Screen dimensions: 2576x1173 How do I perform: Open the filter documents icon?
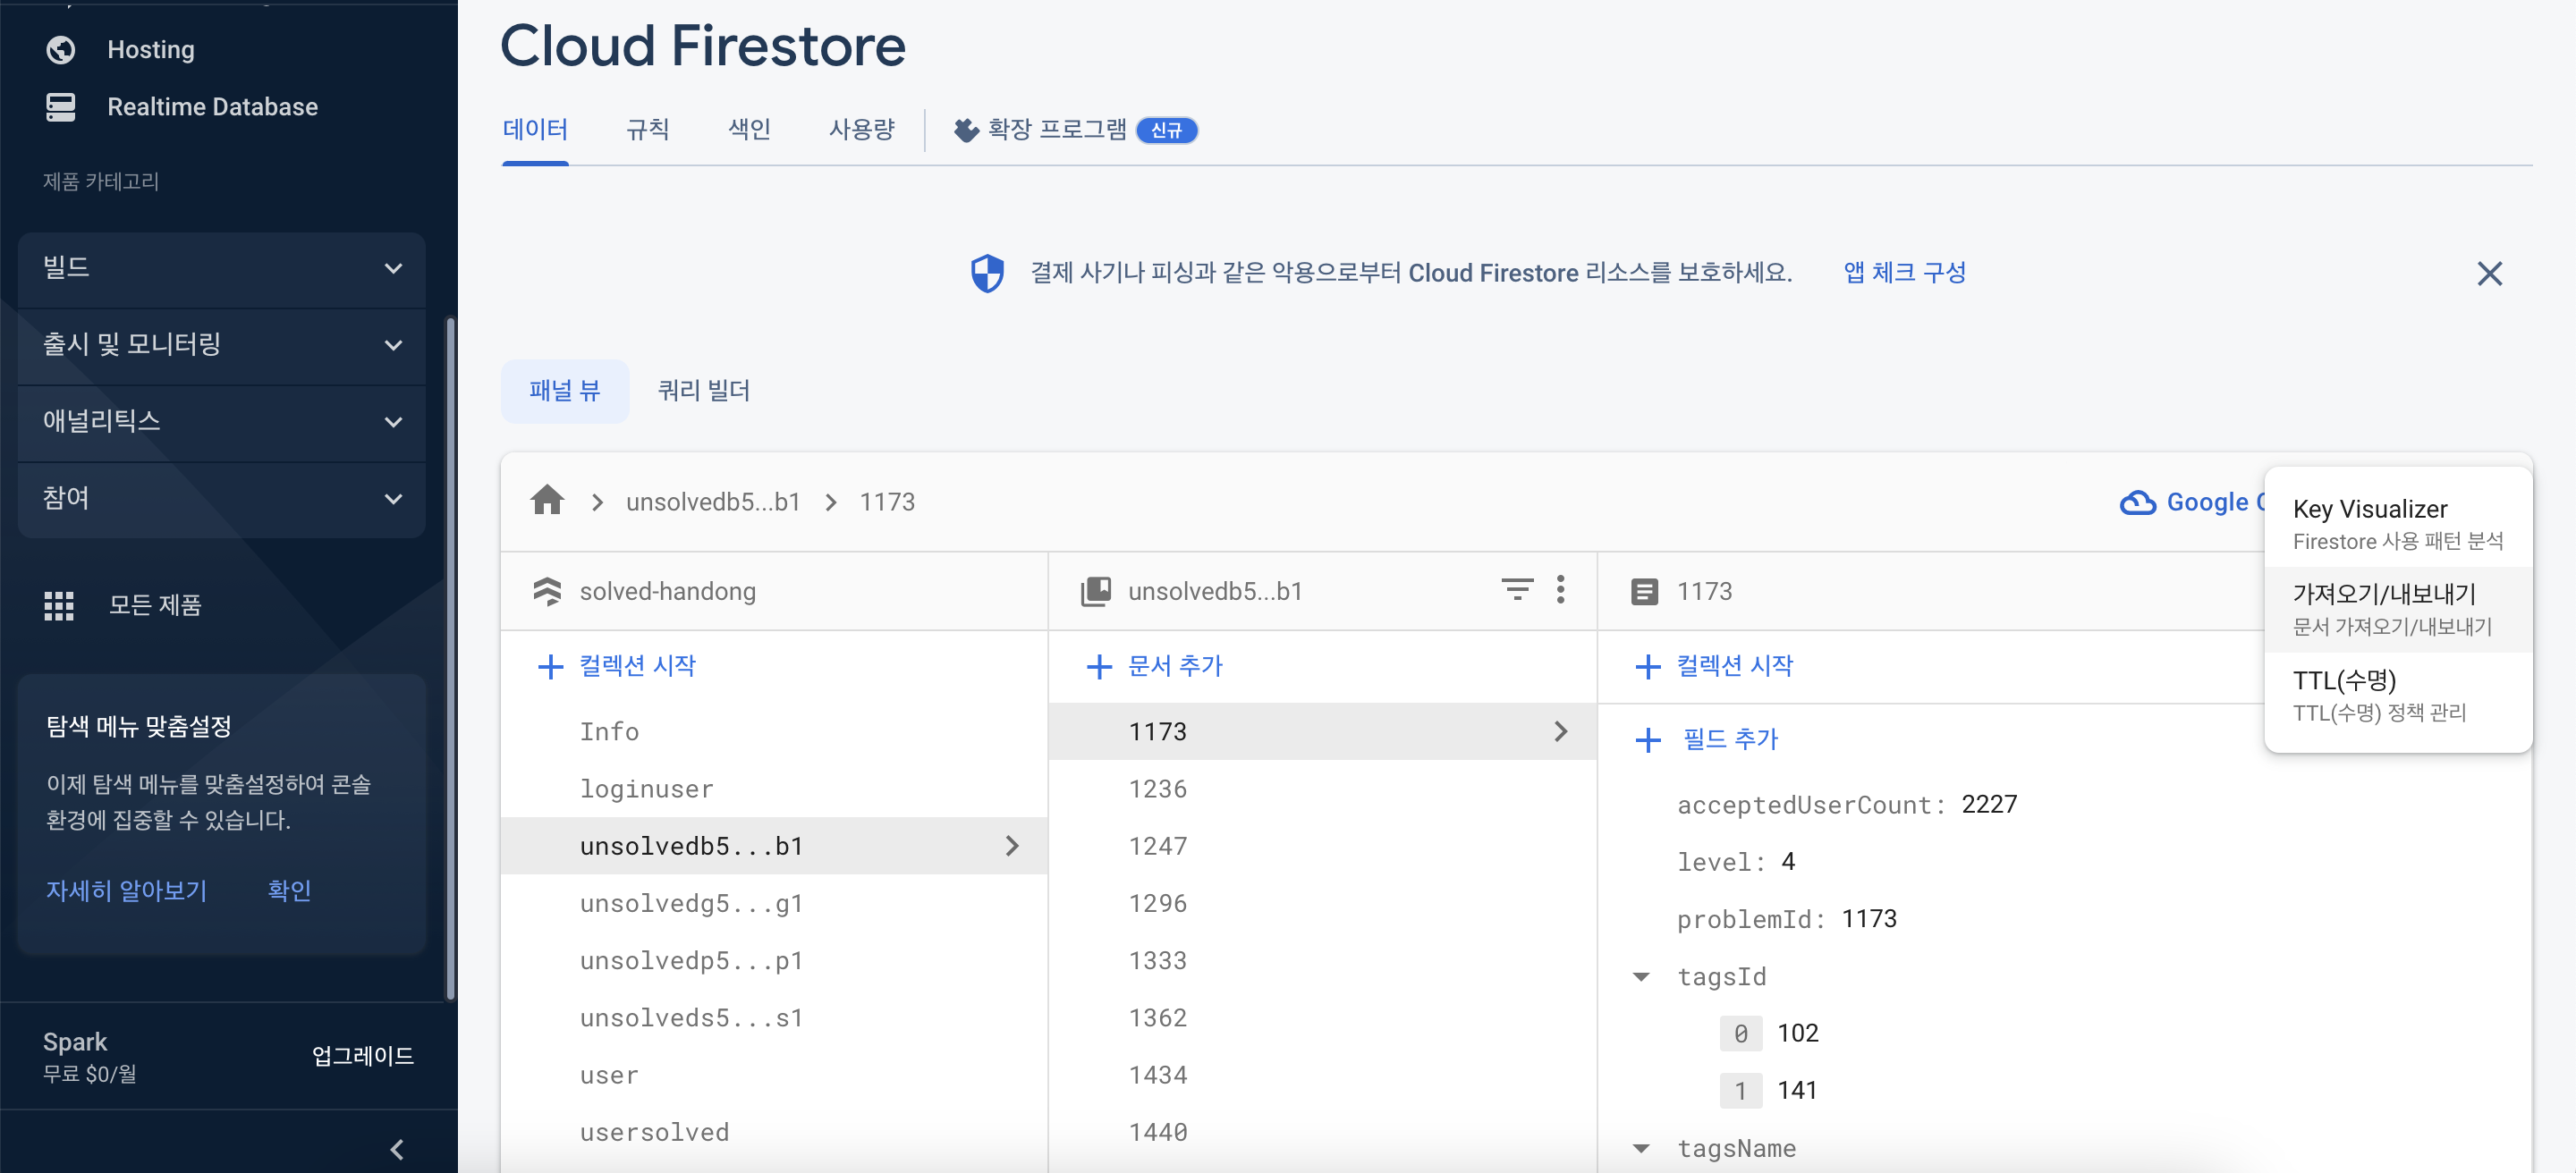[1517, 589]
